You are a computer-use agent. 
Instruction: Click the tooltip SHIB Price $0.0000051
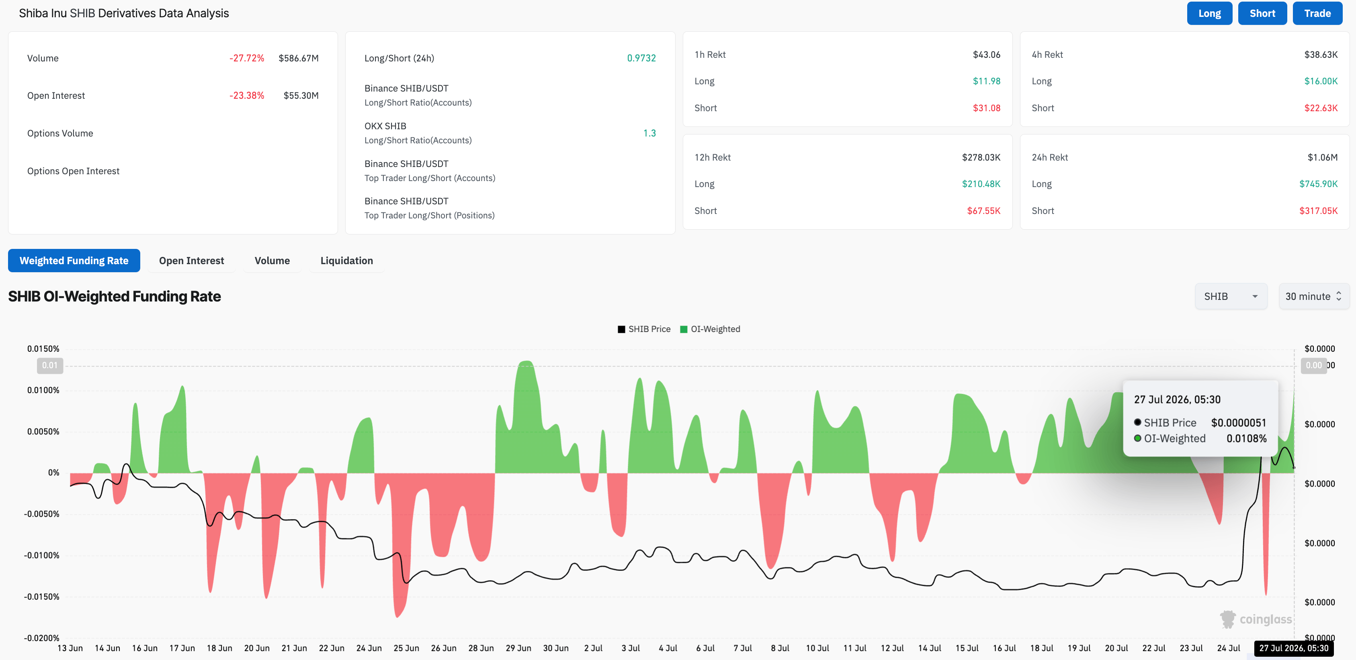coord(1238,423)
